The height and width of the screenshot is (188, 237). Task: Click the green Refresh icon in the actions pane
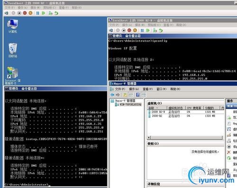point(229,158)
